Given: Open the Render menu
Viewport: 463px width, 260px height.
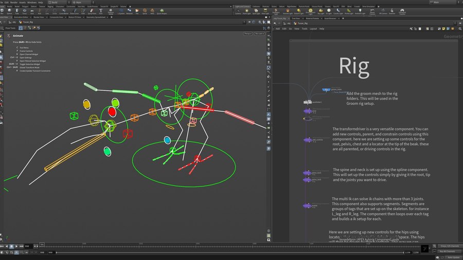Looking at the screenshot, I should (x=14, y=3).
